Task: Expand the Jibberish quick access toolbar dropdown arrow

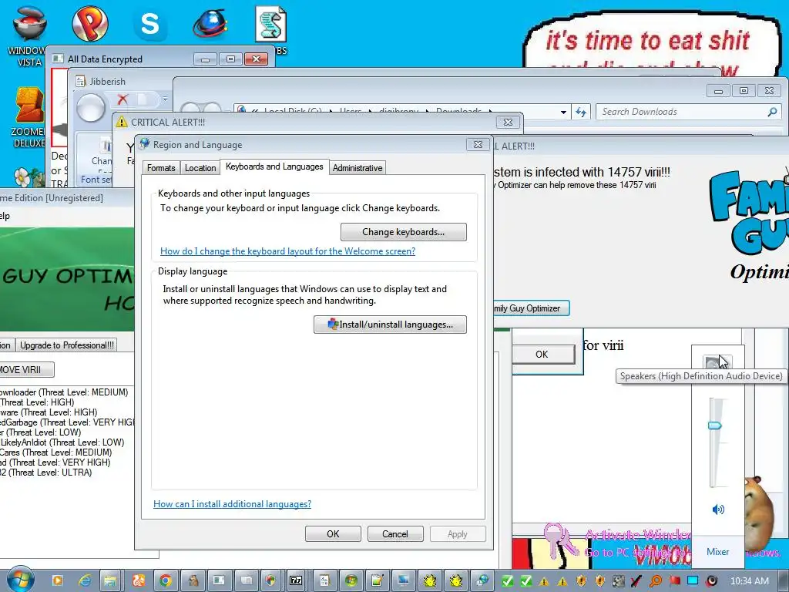Action: point(165,99)
